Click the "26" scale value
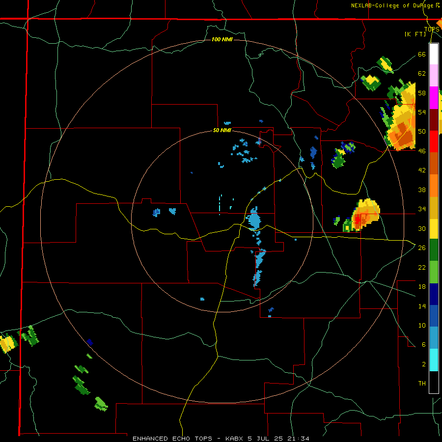Viewport: 442px width, 442px height. click(422, 248)
